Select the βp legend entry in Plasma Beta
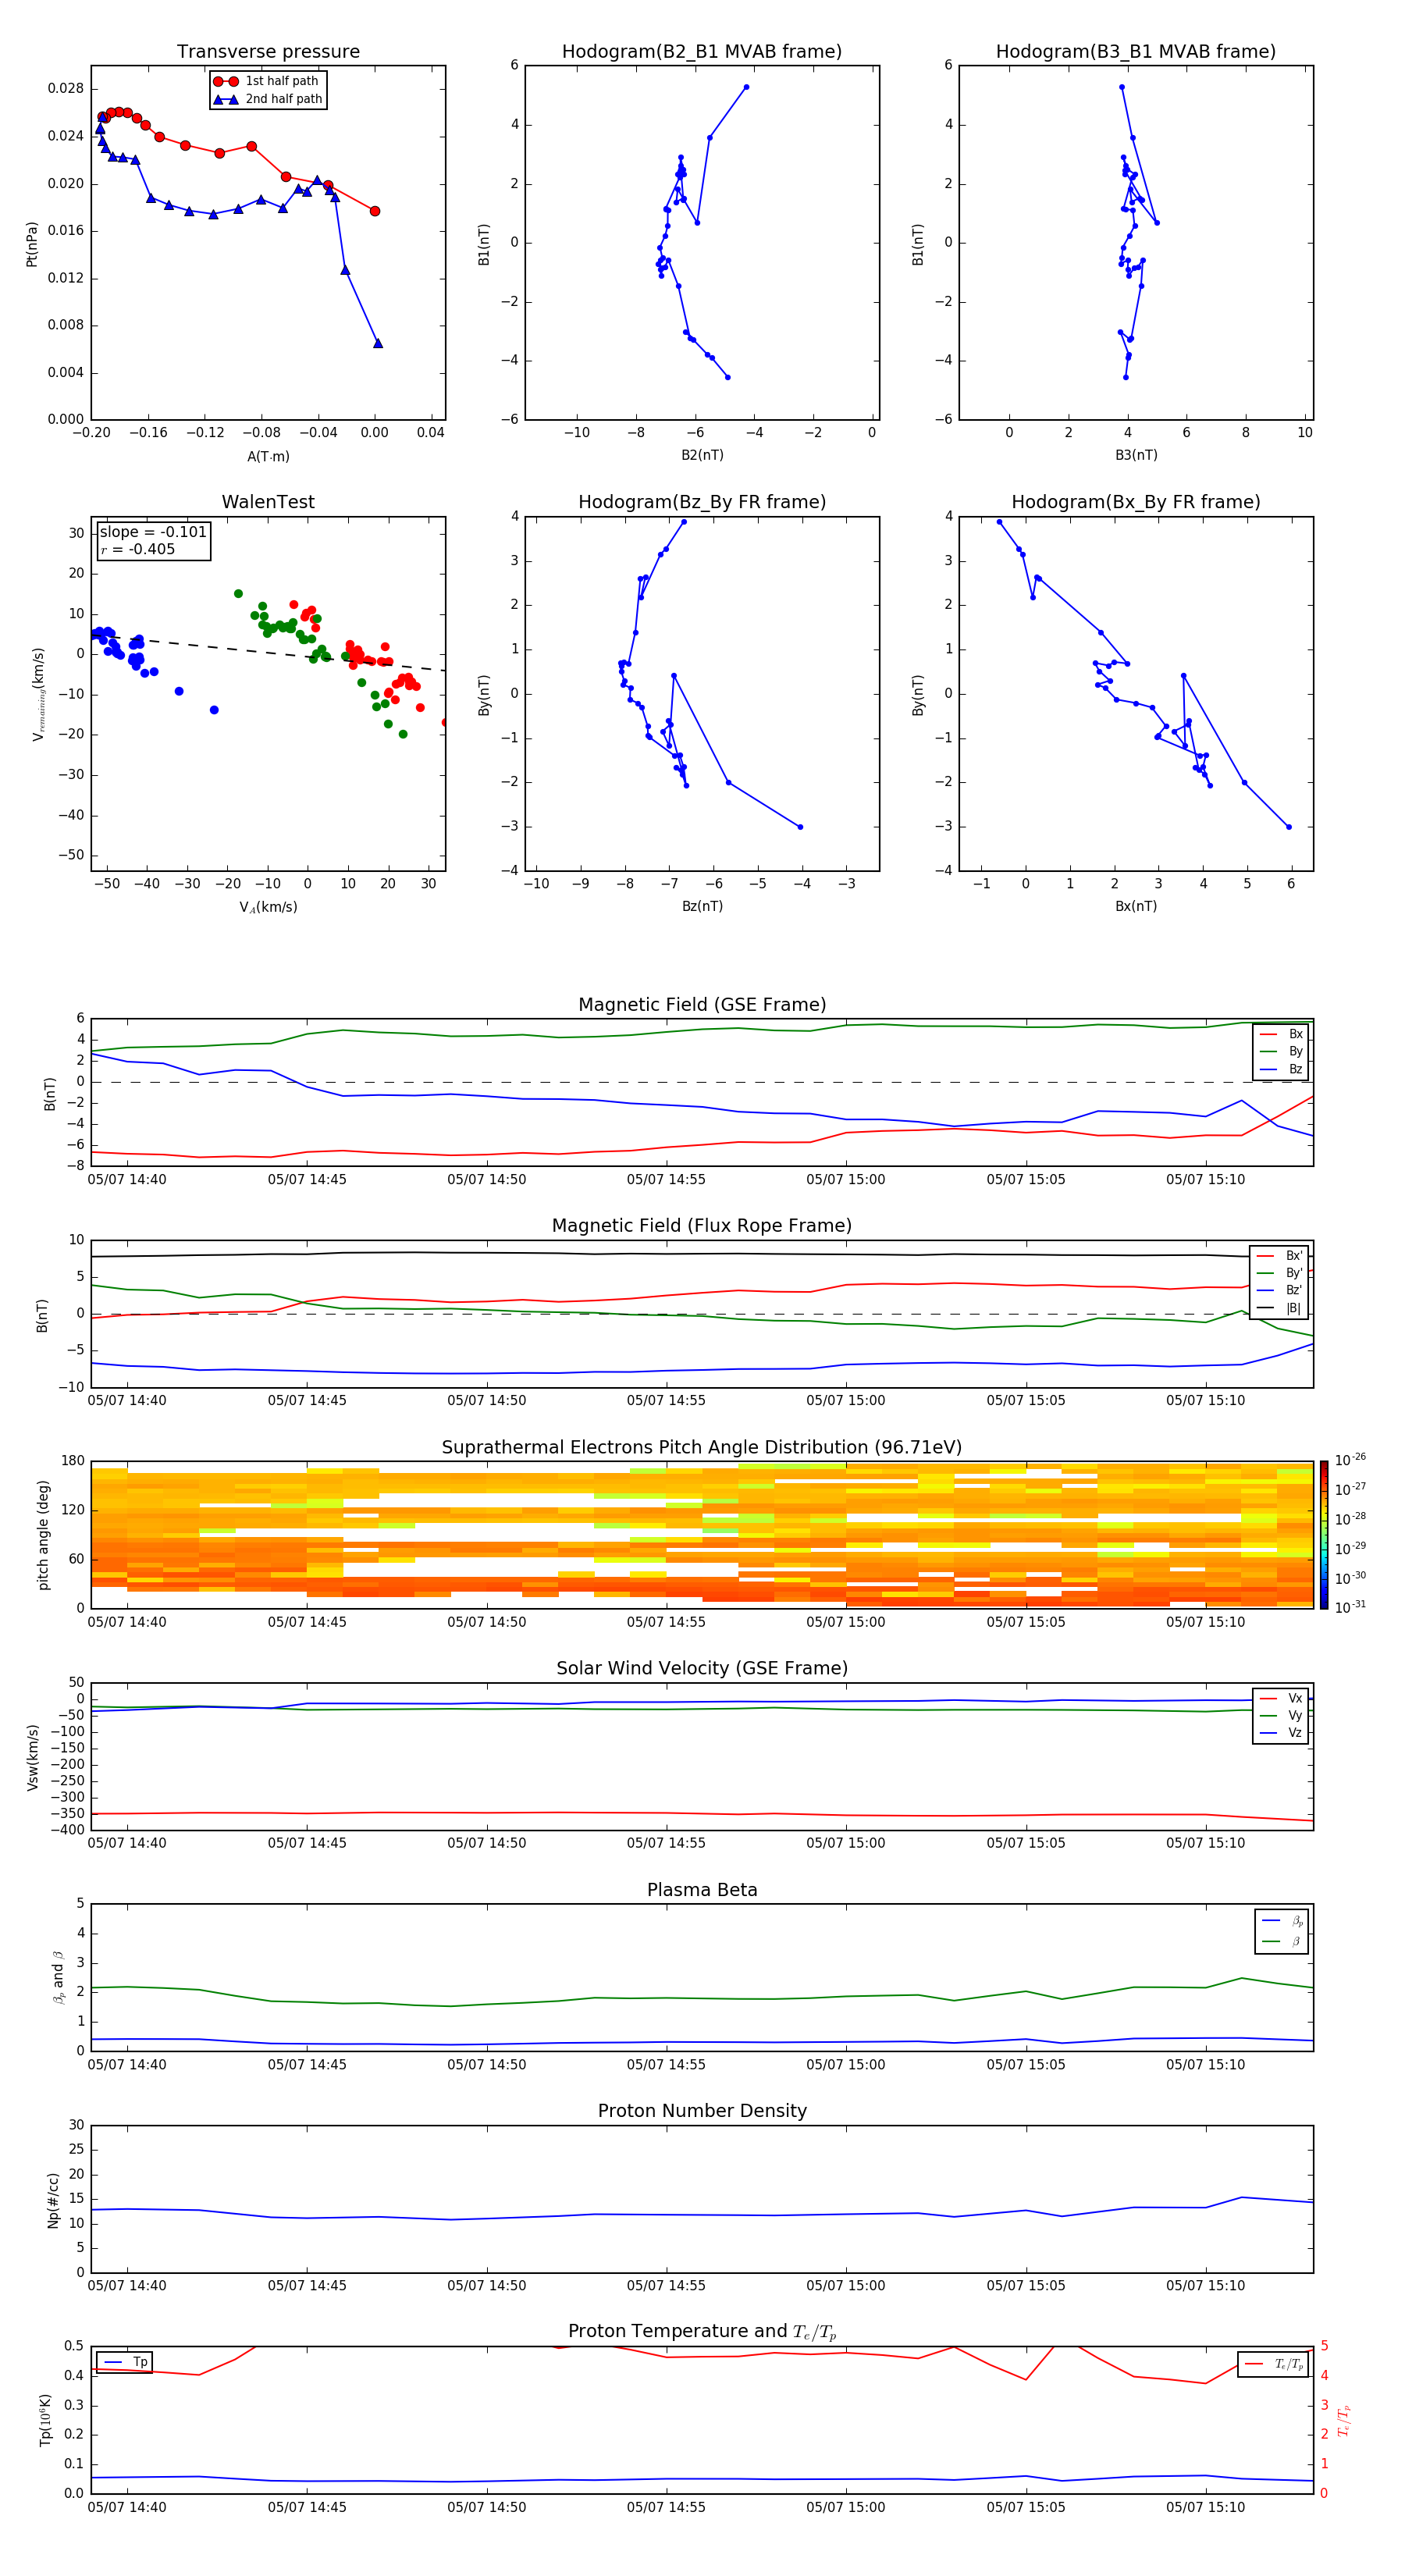Screen dimensions: 1405x2576 point(1282,1921)
